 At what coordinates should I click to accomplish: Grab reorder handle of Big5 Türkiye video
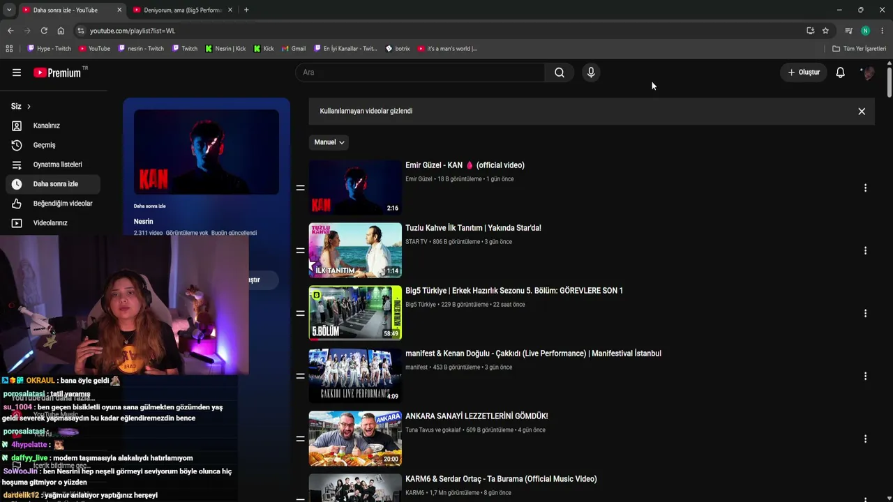click(300, 313)
